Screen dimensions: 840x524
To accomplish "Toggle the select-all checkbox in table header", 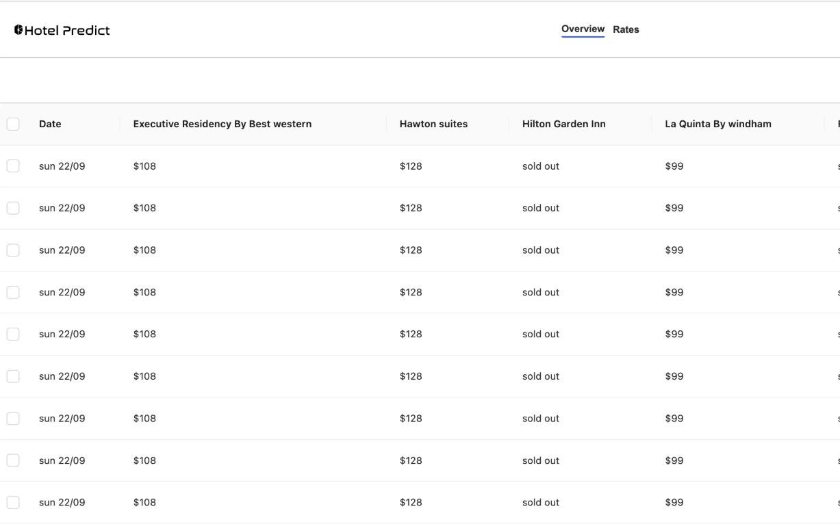I will (13, 124).
